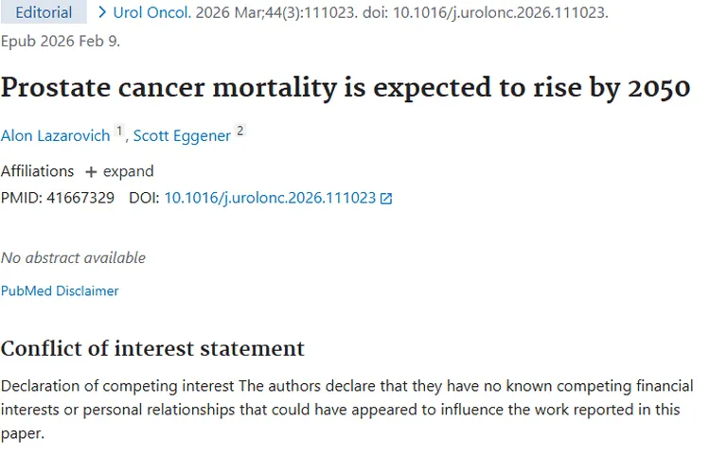Click the Declaration of competing interest paragraph
Screen dimensions: 710x473
click(346, 410)
